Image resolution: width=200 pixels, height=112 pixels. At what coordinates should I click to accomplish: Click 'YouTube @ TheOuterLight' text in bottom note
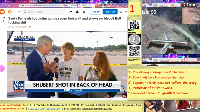(x=52, y=105)
